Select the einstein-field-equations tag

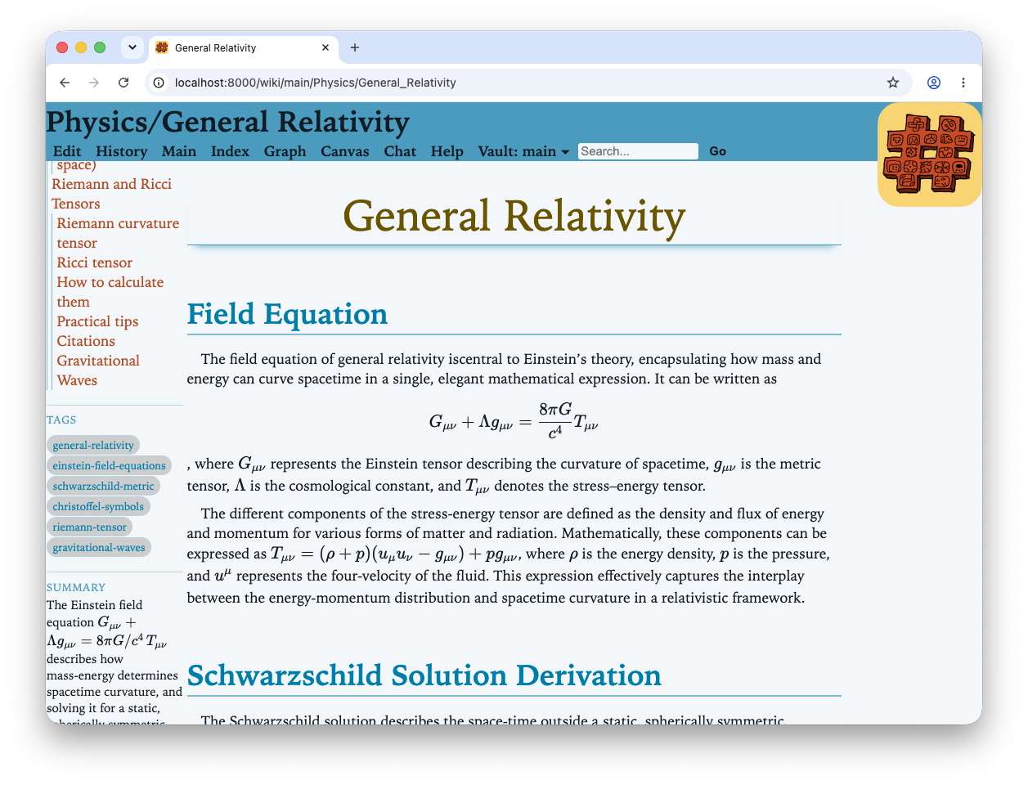(x=109, y=465)
